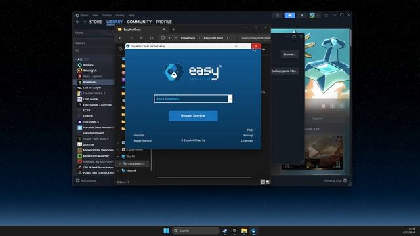Viewport: 420px width, 236px height.
Task: Switch to the LIBRARY tab in Steam
Action: coord(114,22)
